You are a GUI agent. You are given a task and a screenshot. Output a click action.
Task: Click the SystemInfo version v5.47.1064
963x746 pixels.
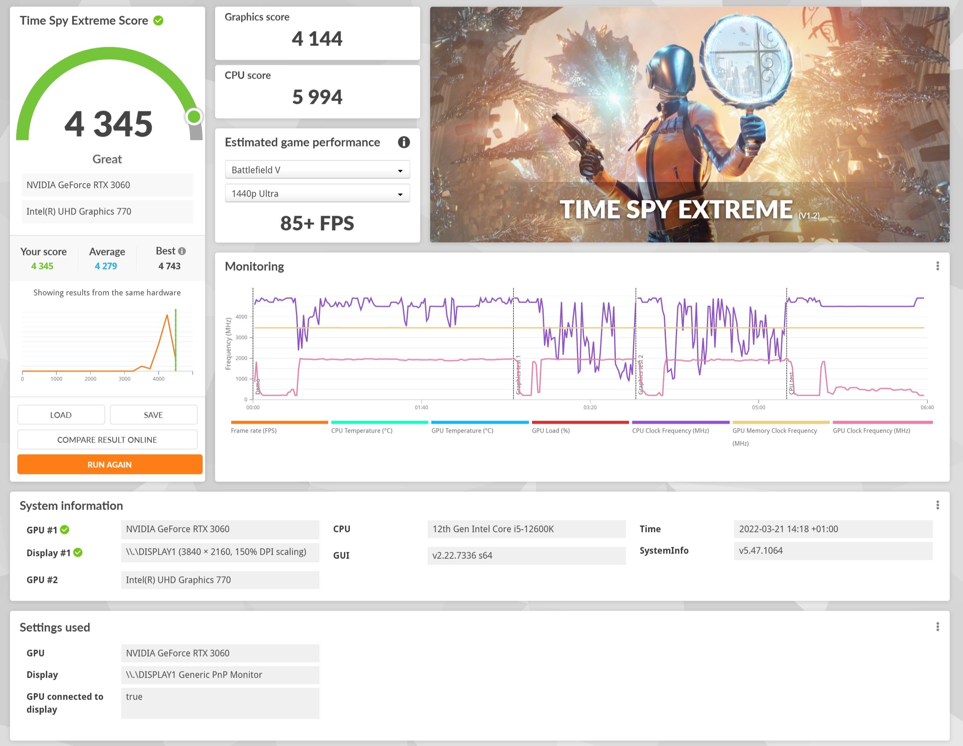click(833, 551)
